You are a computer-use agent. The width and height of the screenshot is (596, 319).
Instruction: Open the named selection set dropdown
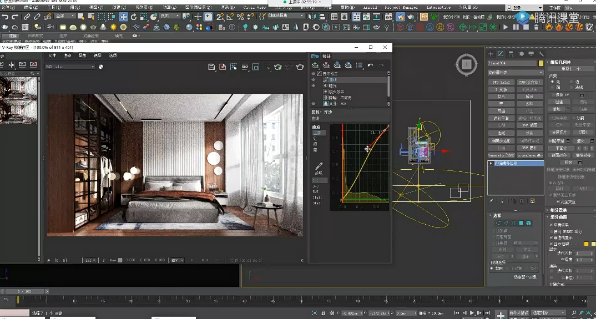[x=286, y=16]
